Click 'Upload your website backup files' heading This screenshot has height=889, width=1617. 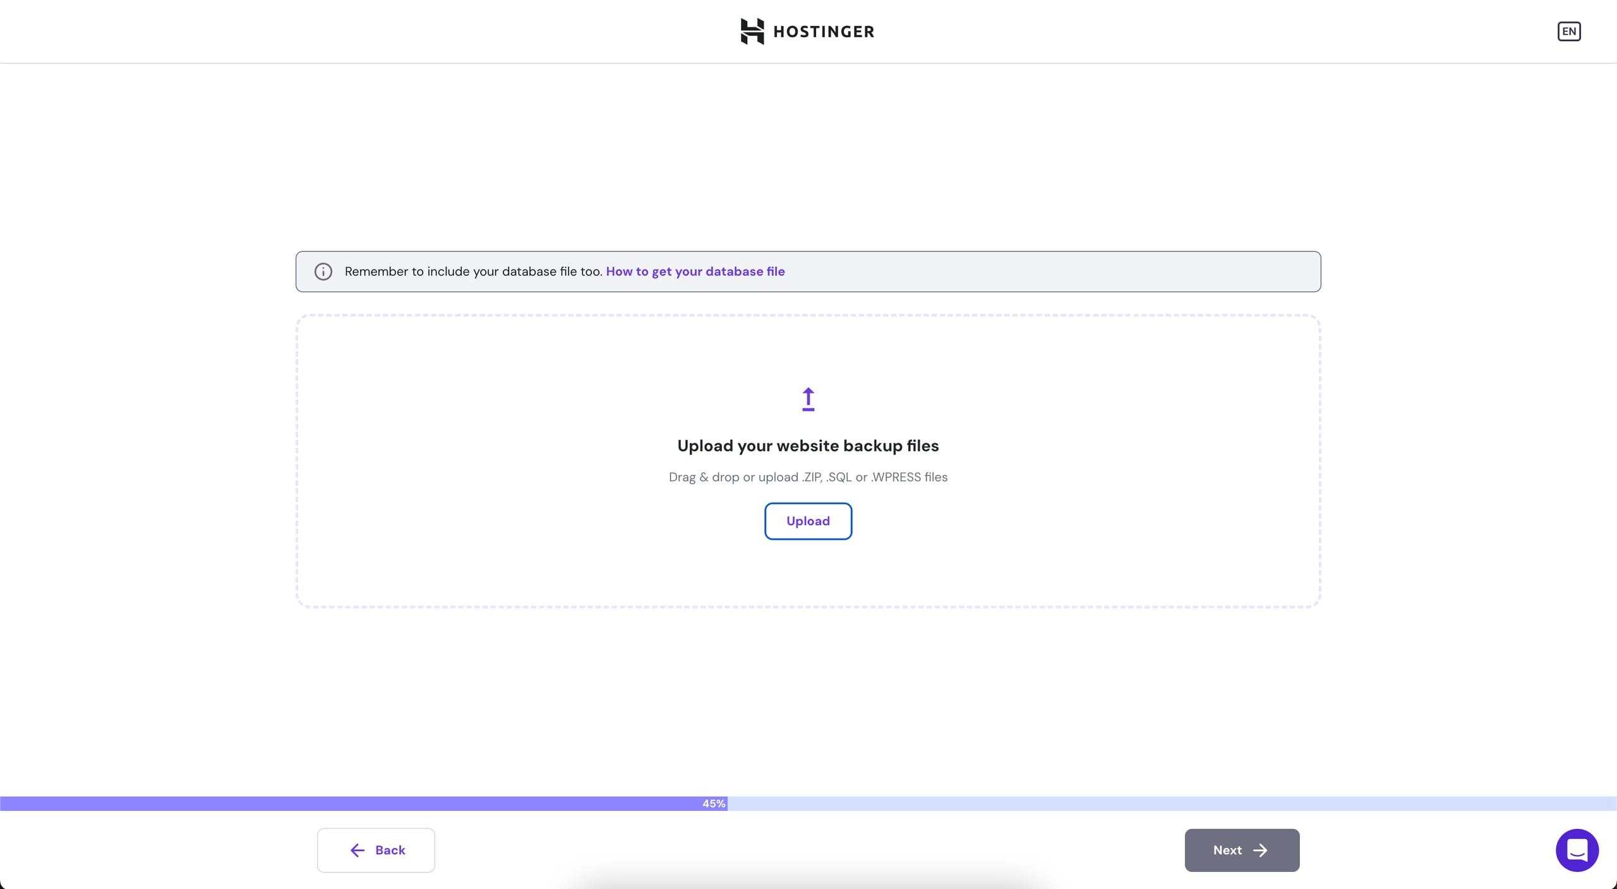click(808, 446)
